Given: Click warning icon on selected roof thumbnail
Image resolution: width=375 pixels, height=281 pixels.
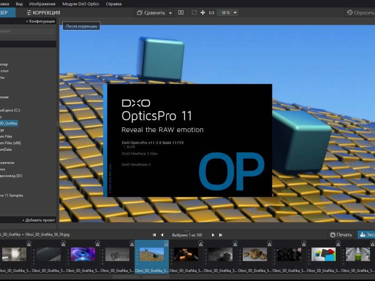Looking at the screenshot, I should pos(166,243).
